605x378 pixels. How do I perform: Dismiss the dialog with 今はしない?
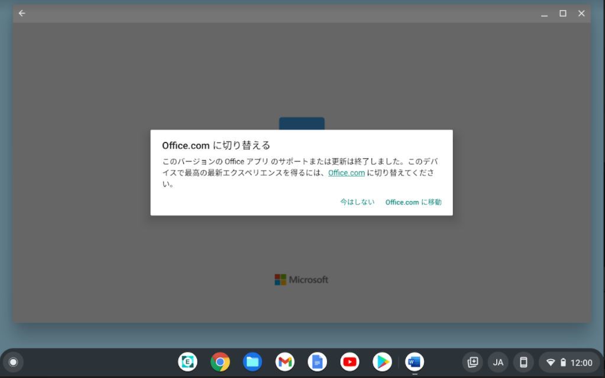357,202
